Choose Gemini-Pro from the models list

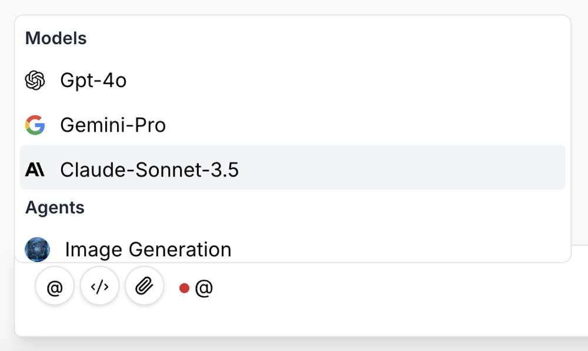[x=112, y=125]
